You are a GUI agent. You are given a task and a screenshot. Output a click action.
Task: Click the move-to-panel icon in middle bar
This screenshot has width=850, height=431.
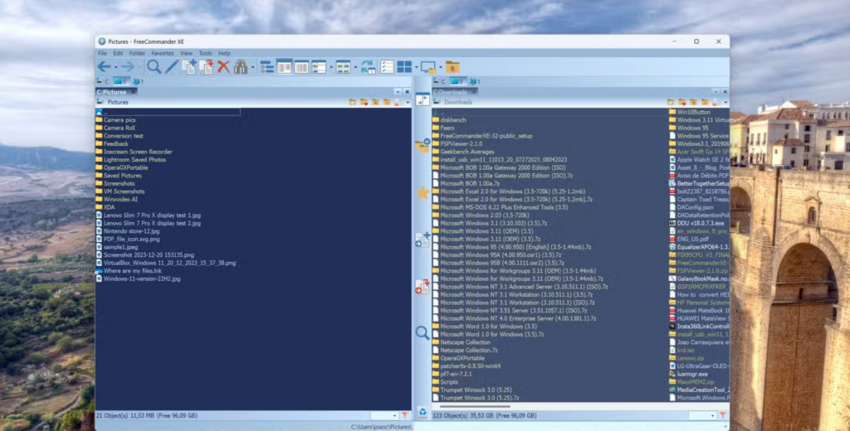[423, 287]
